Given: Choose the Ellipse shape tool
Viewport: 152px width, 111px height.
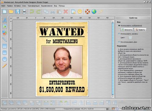Looking at the screenshot, I should coord(5,59).
